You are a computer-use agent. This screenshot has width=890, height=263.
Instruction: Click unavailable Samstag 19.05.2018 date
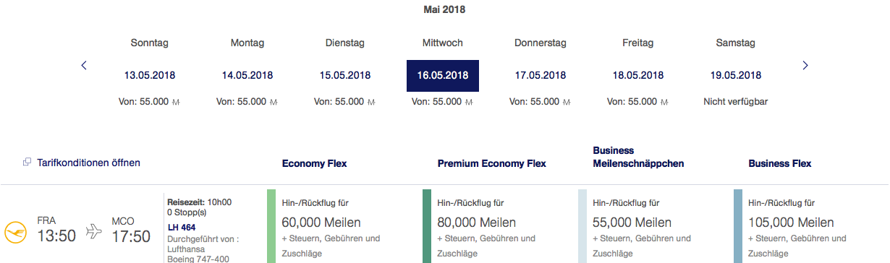[736, 75]
